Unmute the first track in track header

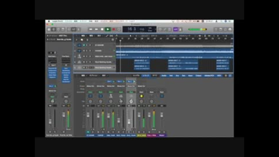tap(84, 45)
